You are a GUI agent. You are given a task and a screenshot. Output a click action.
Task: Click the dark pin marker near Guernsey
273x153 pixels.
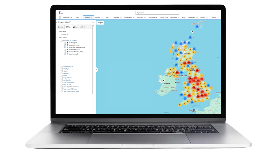click(x=194, y=109)
